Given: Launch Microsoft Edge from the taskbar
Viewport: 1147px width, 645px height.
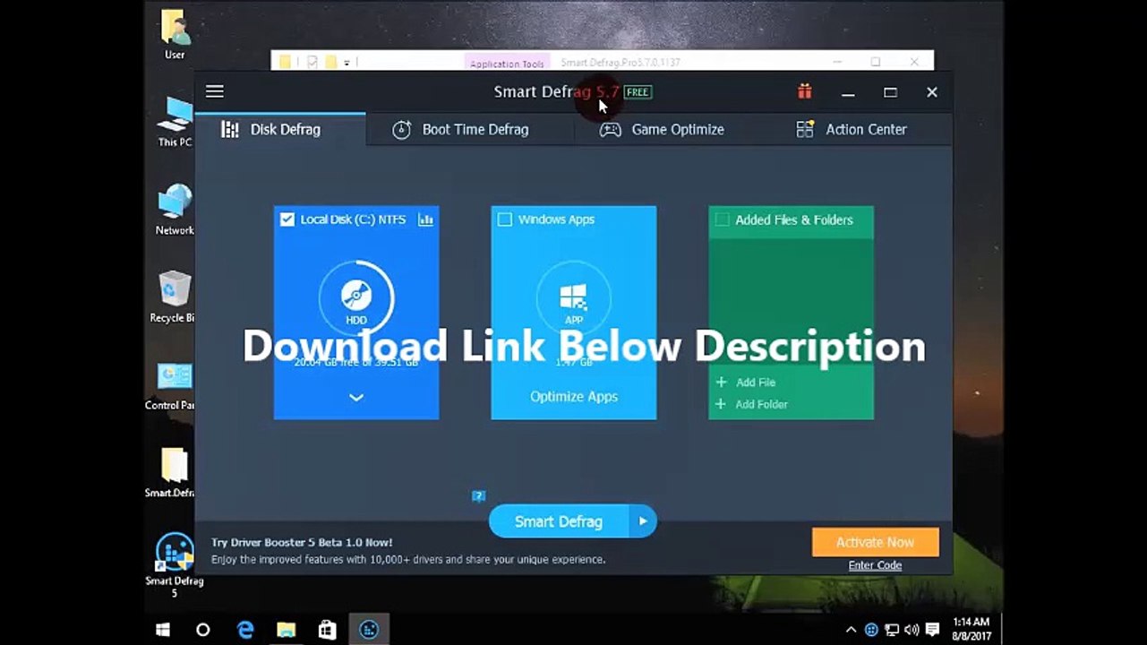Looking at the screenshot, I should (245, 630).
